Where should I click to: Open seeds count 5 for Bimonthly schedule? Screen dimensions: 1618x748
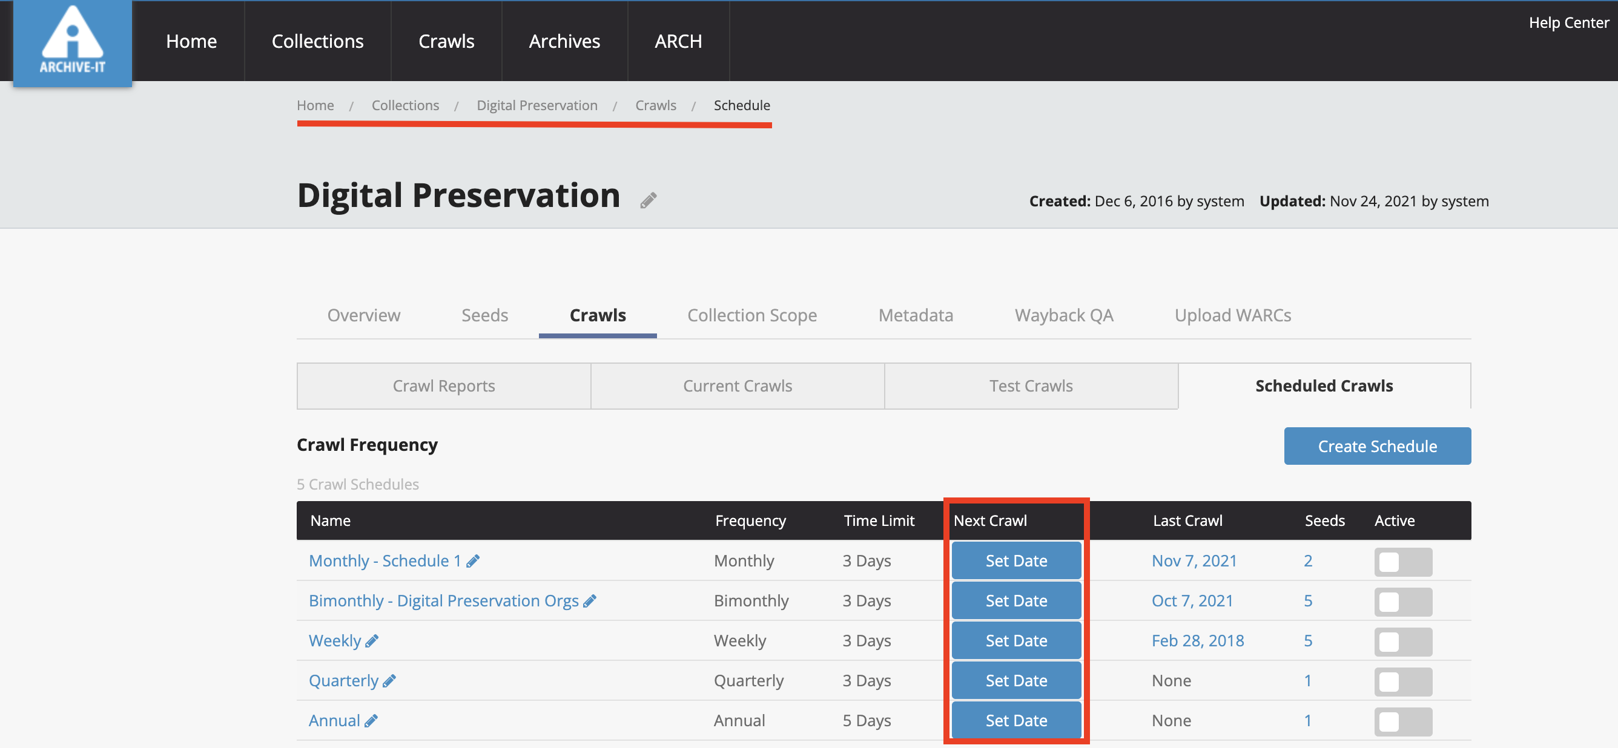[1308, 601]
